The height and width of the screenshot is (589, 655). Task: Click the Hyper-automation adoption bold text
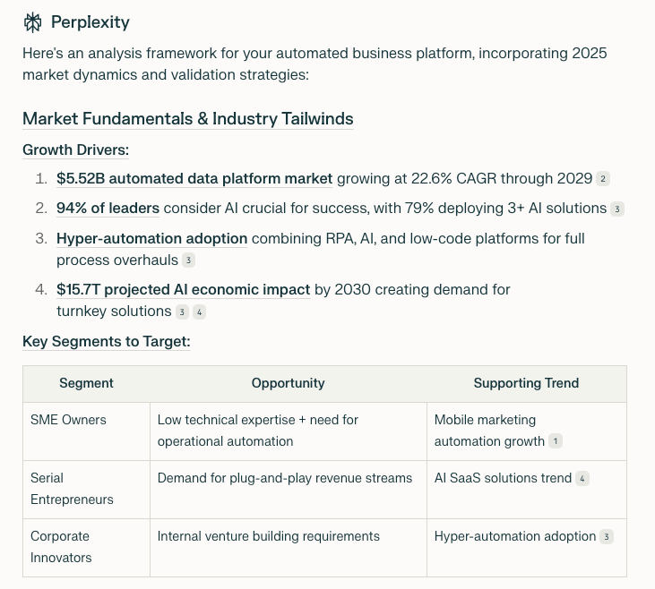tap(151, 238)
